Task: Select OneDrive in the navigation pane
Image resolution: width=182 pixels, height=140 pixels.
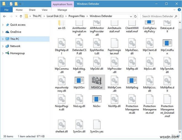Action: (x=15, y=32)
